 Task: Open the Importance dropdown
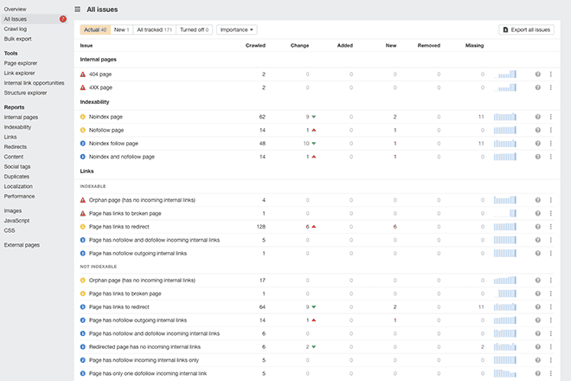coord(237,29)
